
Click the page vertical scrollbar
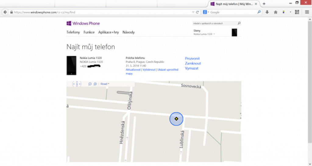pyautogui.click(x=310, y=81)
